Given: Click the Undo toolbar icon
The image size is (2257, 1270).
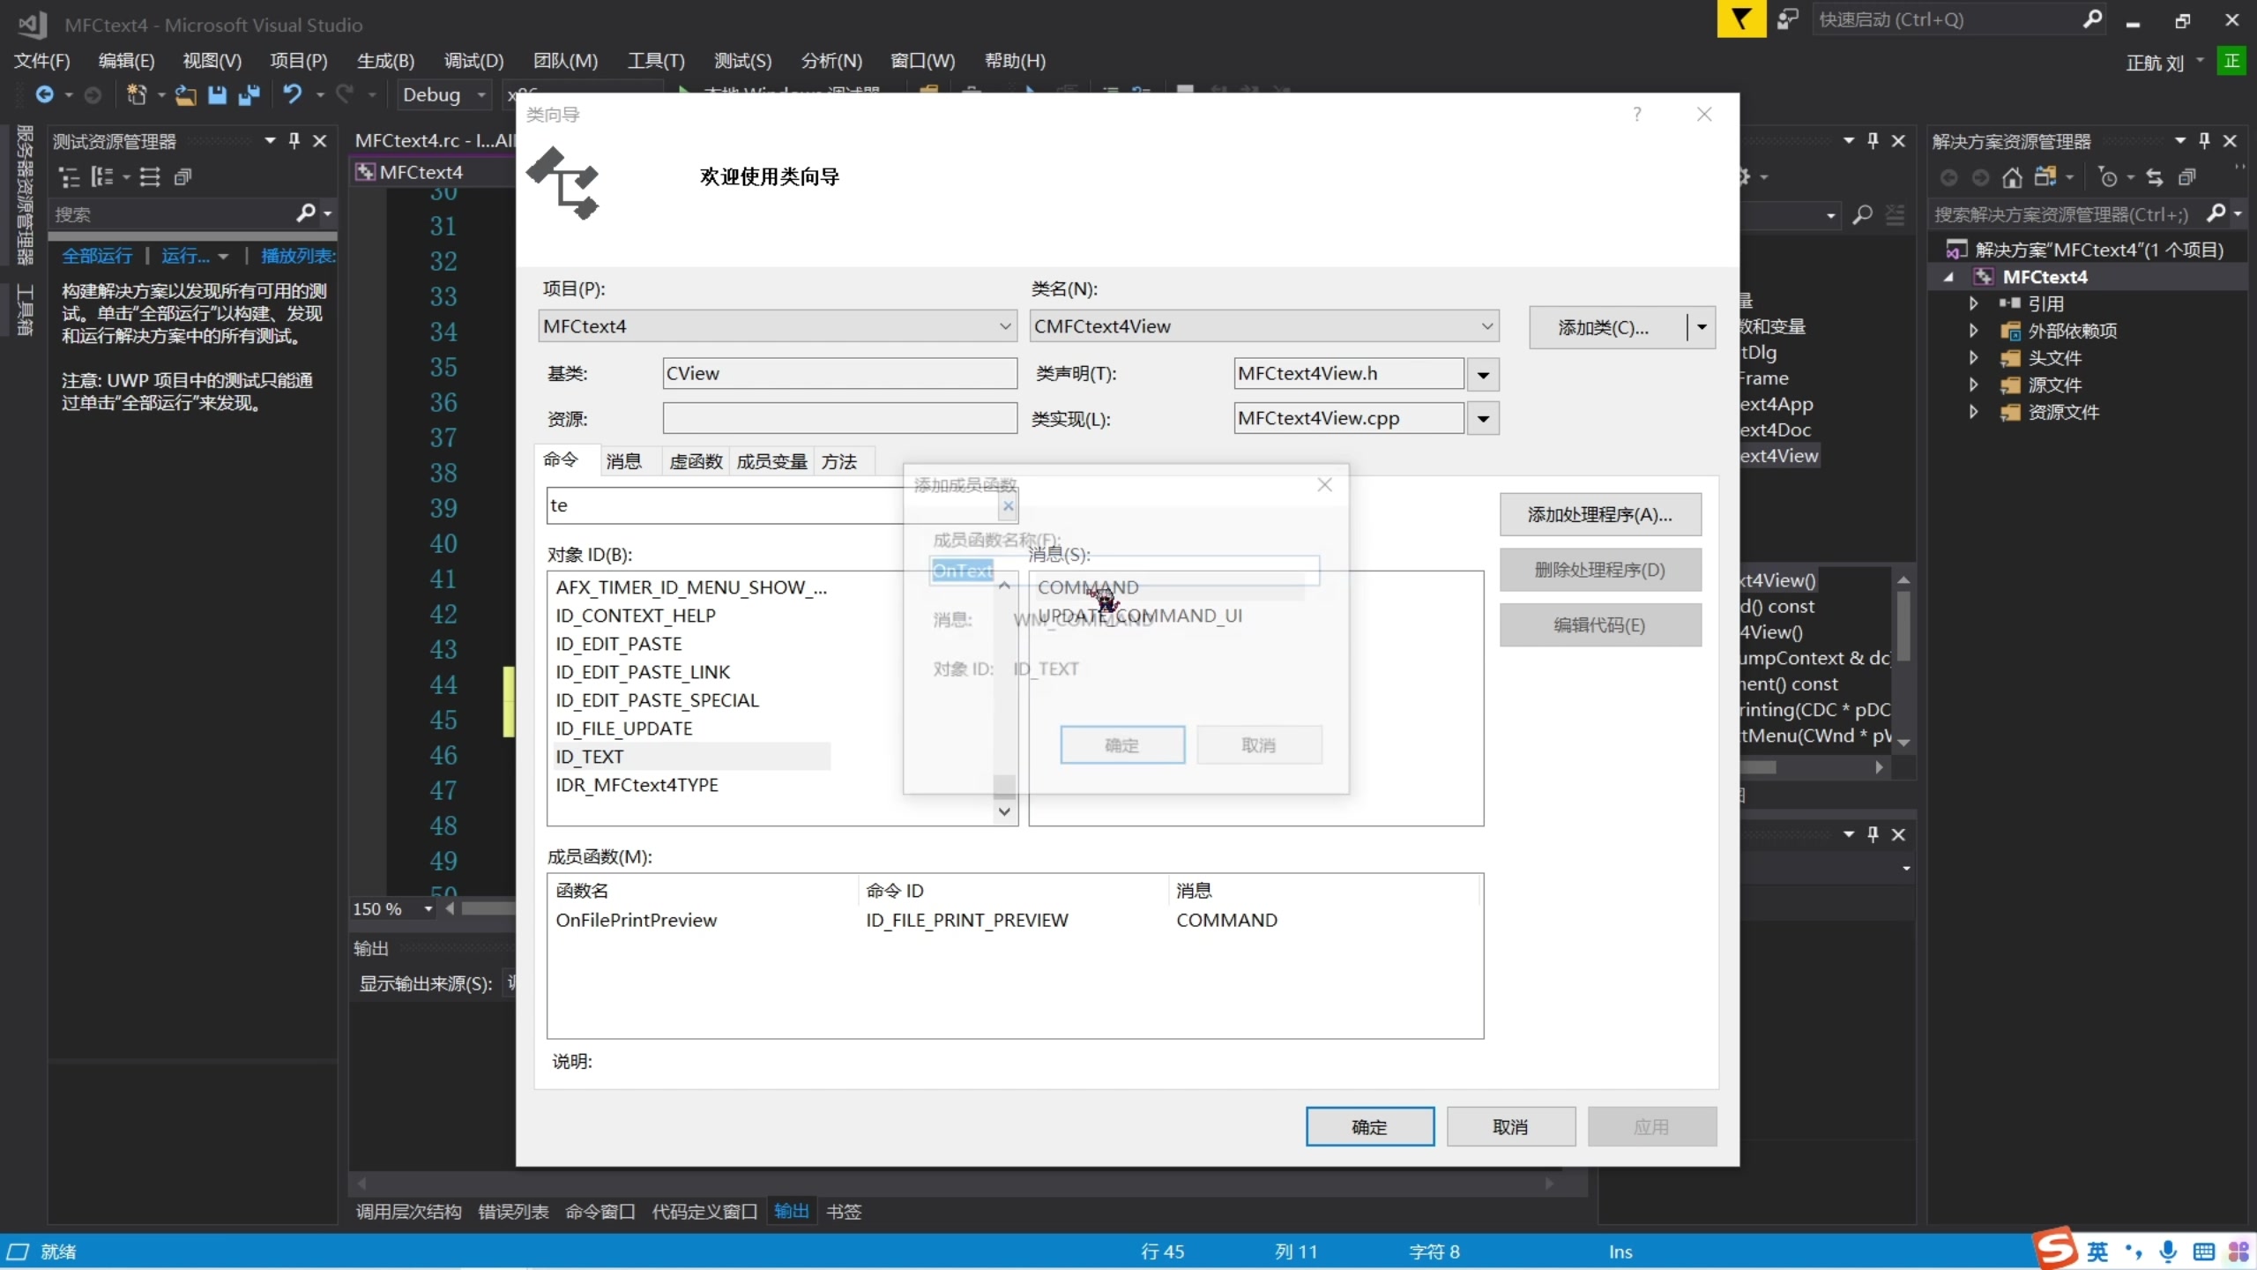Looking at the screenshot, I should point(292,94).
